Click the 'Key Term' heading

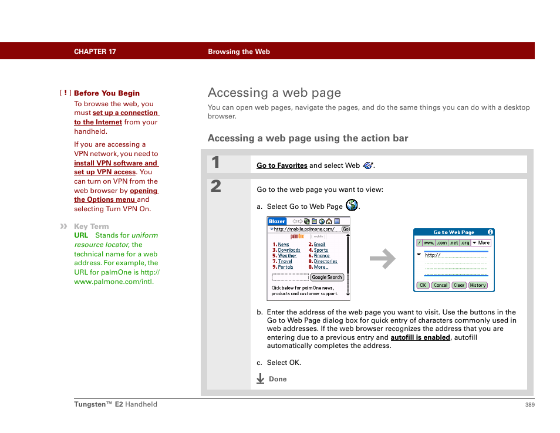point(91,226)
